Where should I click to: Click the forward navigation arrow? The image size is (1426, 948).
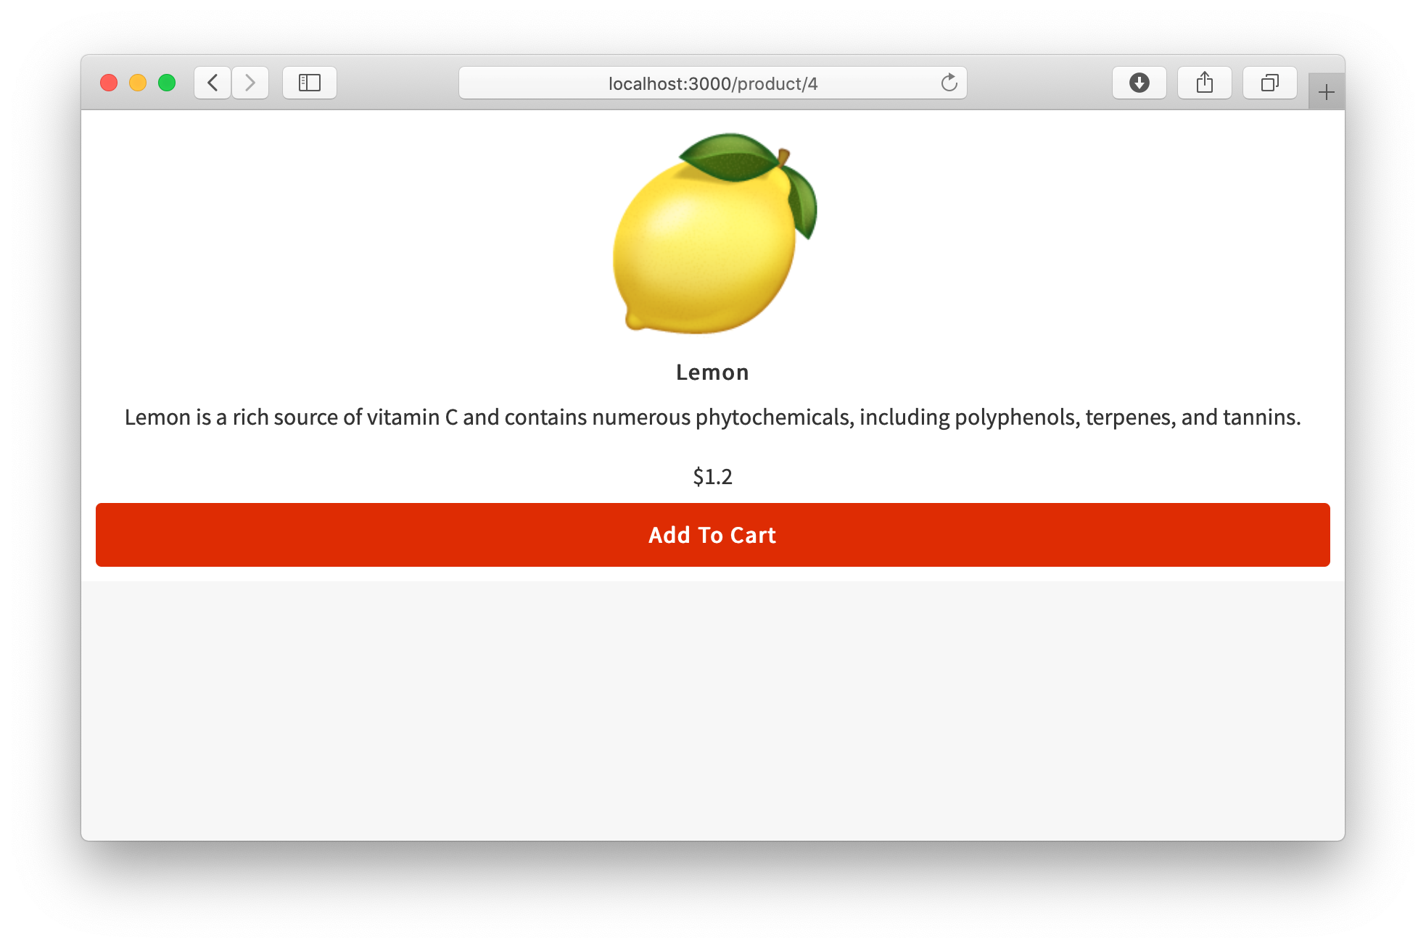tap(250, 83)
